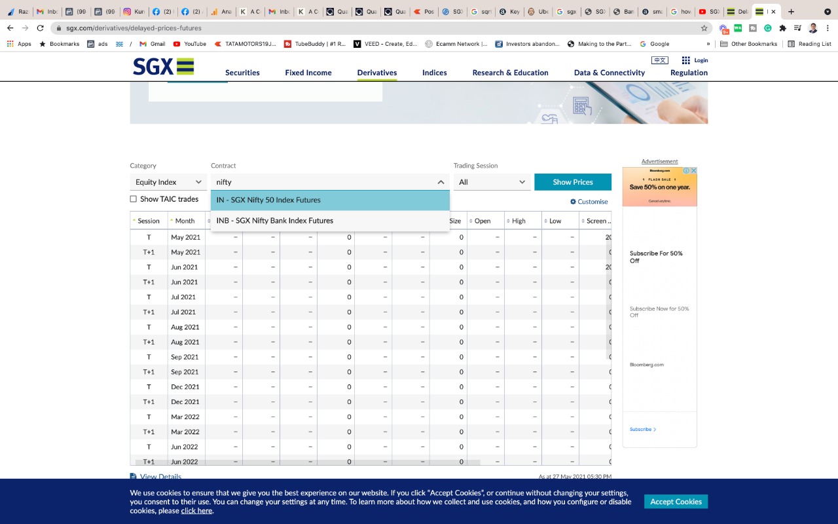
Task: Click the View Details document icon
Action: point(134,476)
